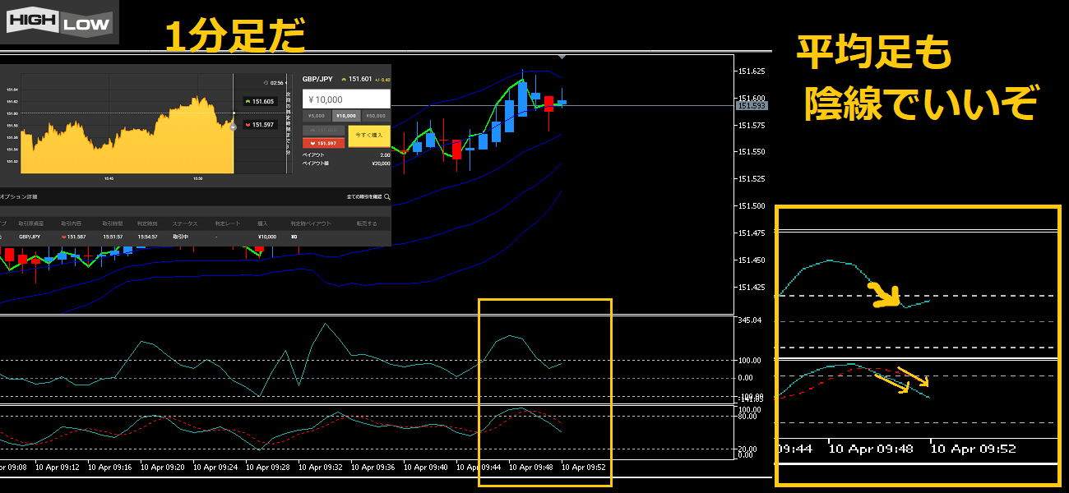This screenshot has width=1069, height=493.
Task: Choose the ¥50,000 preset amount
Action: (375, 116)
